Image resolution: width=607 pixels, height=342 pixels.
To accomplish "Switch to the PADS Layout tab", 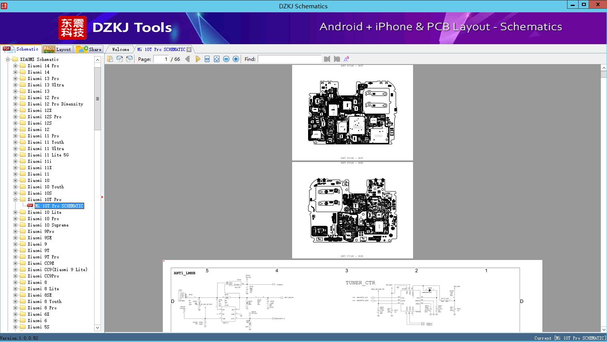I will pos(57,49).
